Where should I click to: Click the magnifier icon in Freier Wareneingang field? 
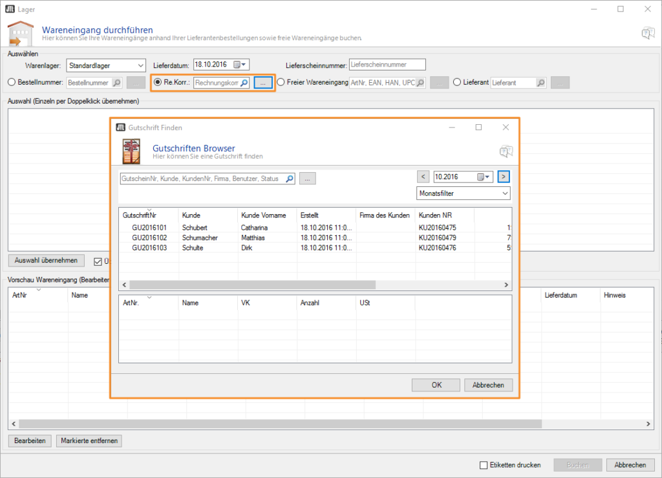pos(420,83)
